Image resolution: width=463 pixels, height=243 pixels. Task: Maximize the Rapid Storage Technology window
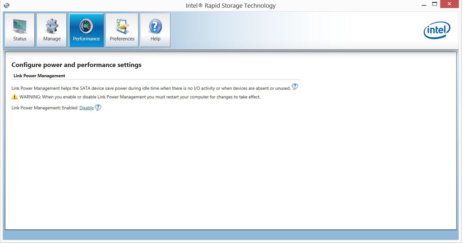click(x=435, y=4)
